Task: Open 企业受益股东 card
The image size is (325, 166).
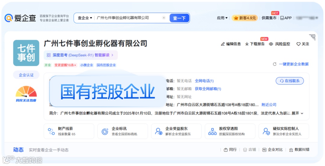Action: coord(176,131)
